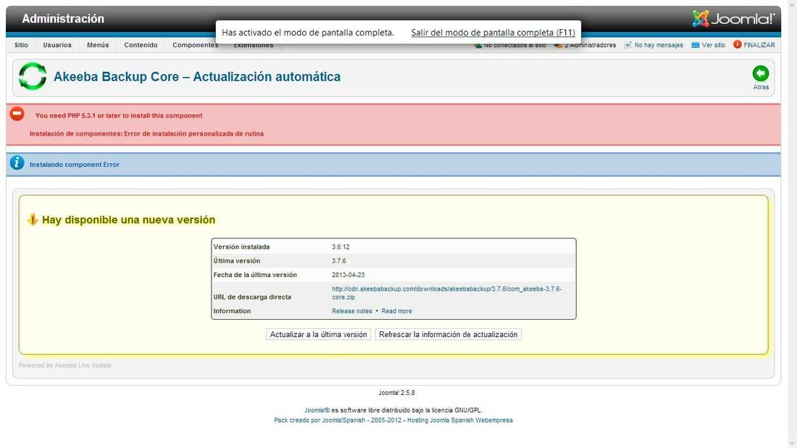Image resolution: width=797 pixels, height=448 pixels.
Task: Open Akeeba Live Update footer link
Action: (x=83, y=365)
